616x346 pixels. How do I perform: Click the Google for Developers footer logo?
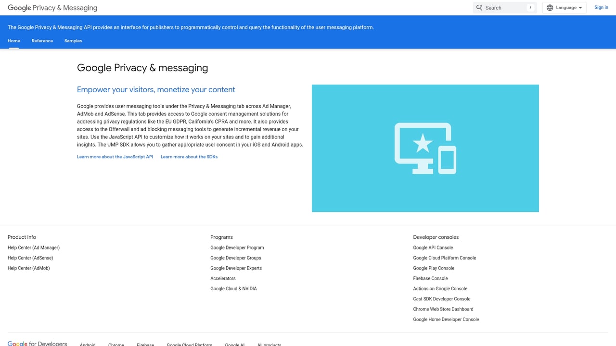coord(37,343)
